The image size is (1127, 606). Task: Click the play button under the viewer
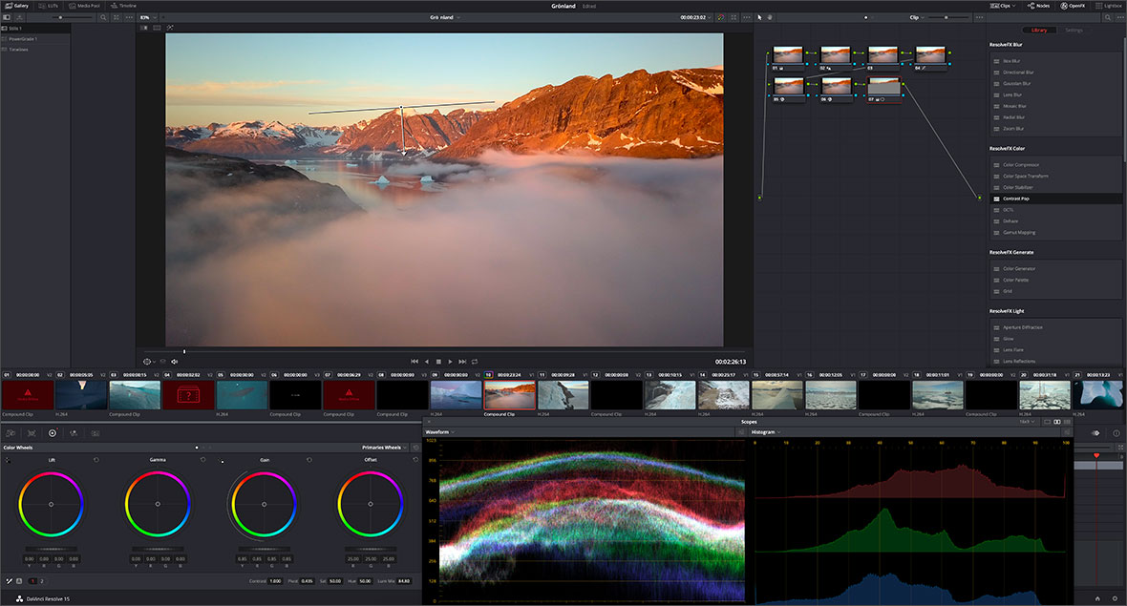[451, 362]
